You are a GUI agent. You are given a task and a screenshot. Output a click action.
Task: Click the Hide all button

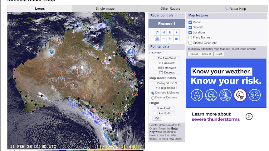click(193, 54)
